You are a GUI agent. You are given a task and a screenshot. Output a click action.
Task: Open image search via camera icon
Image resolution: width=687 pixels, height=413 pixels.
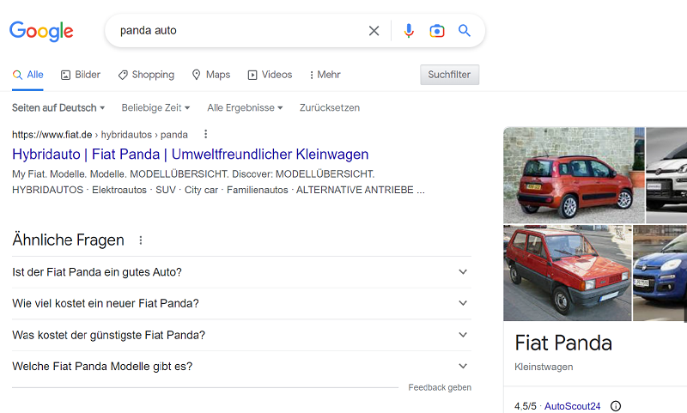437,31
